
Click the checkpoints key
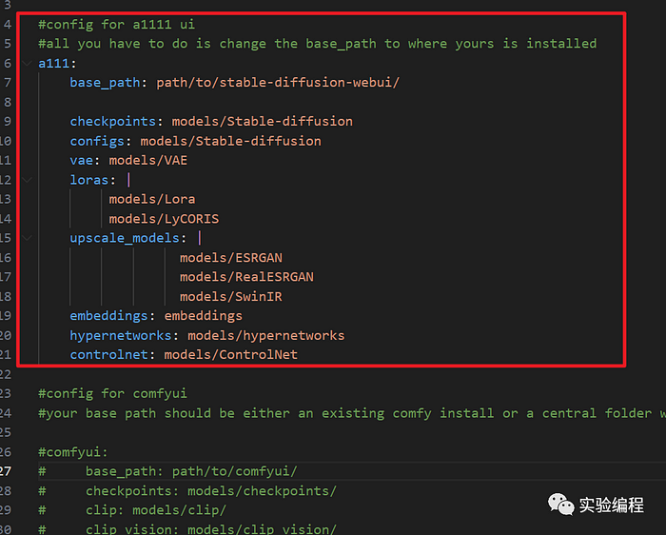tap(112, 122)
